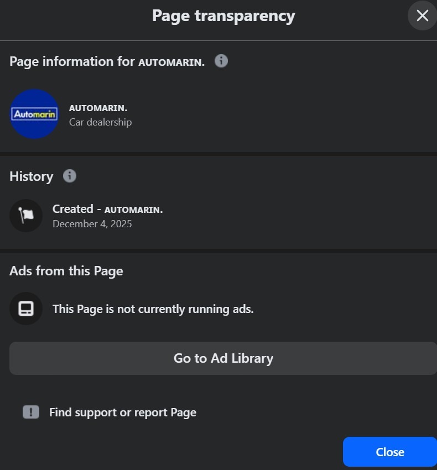Click the Car dealership category text

point(100,122)
